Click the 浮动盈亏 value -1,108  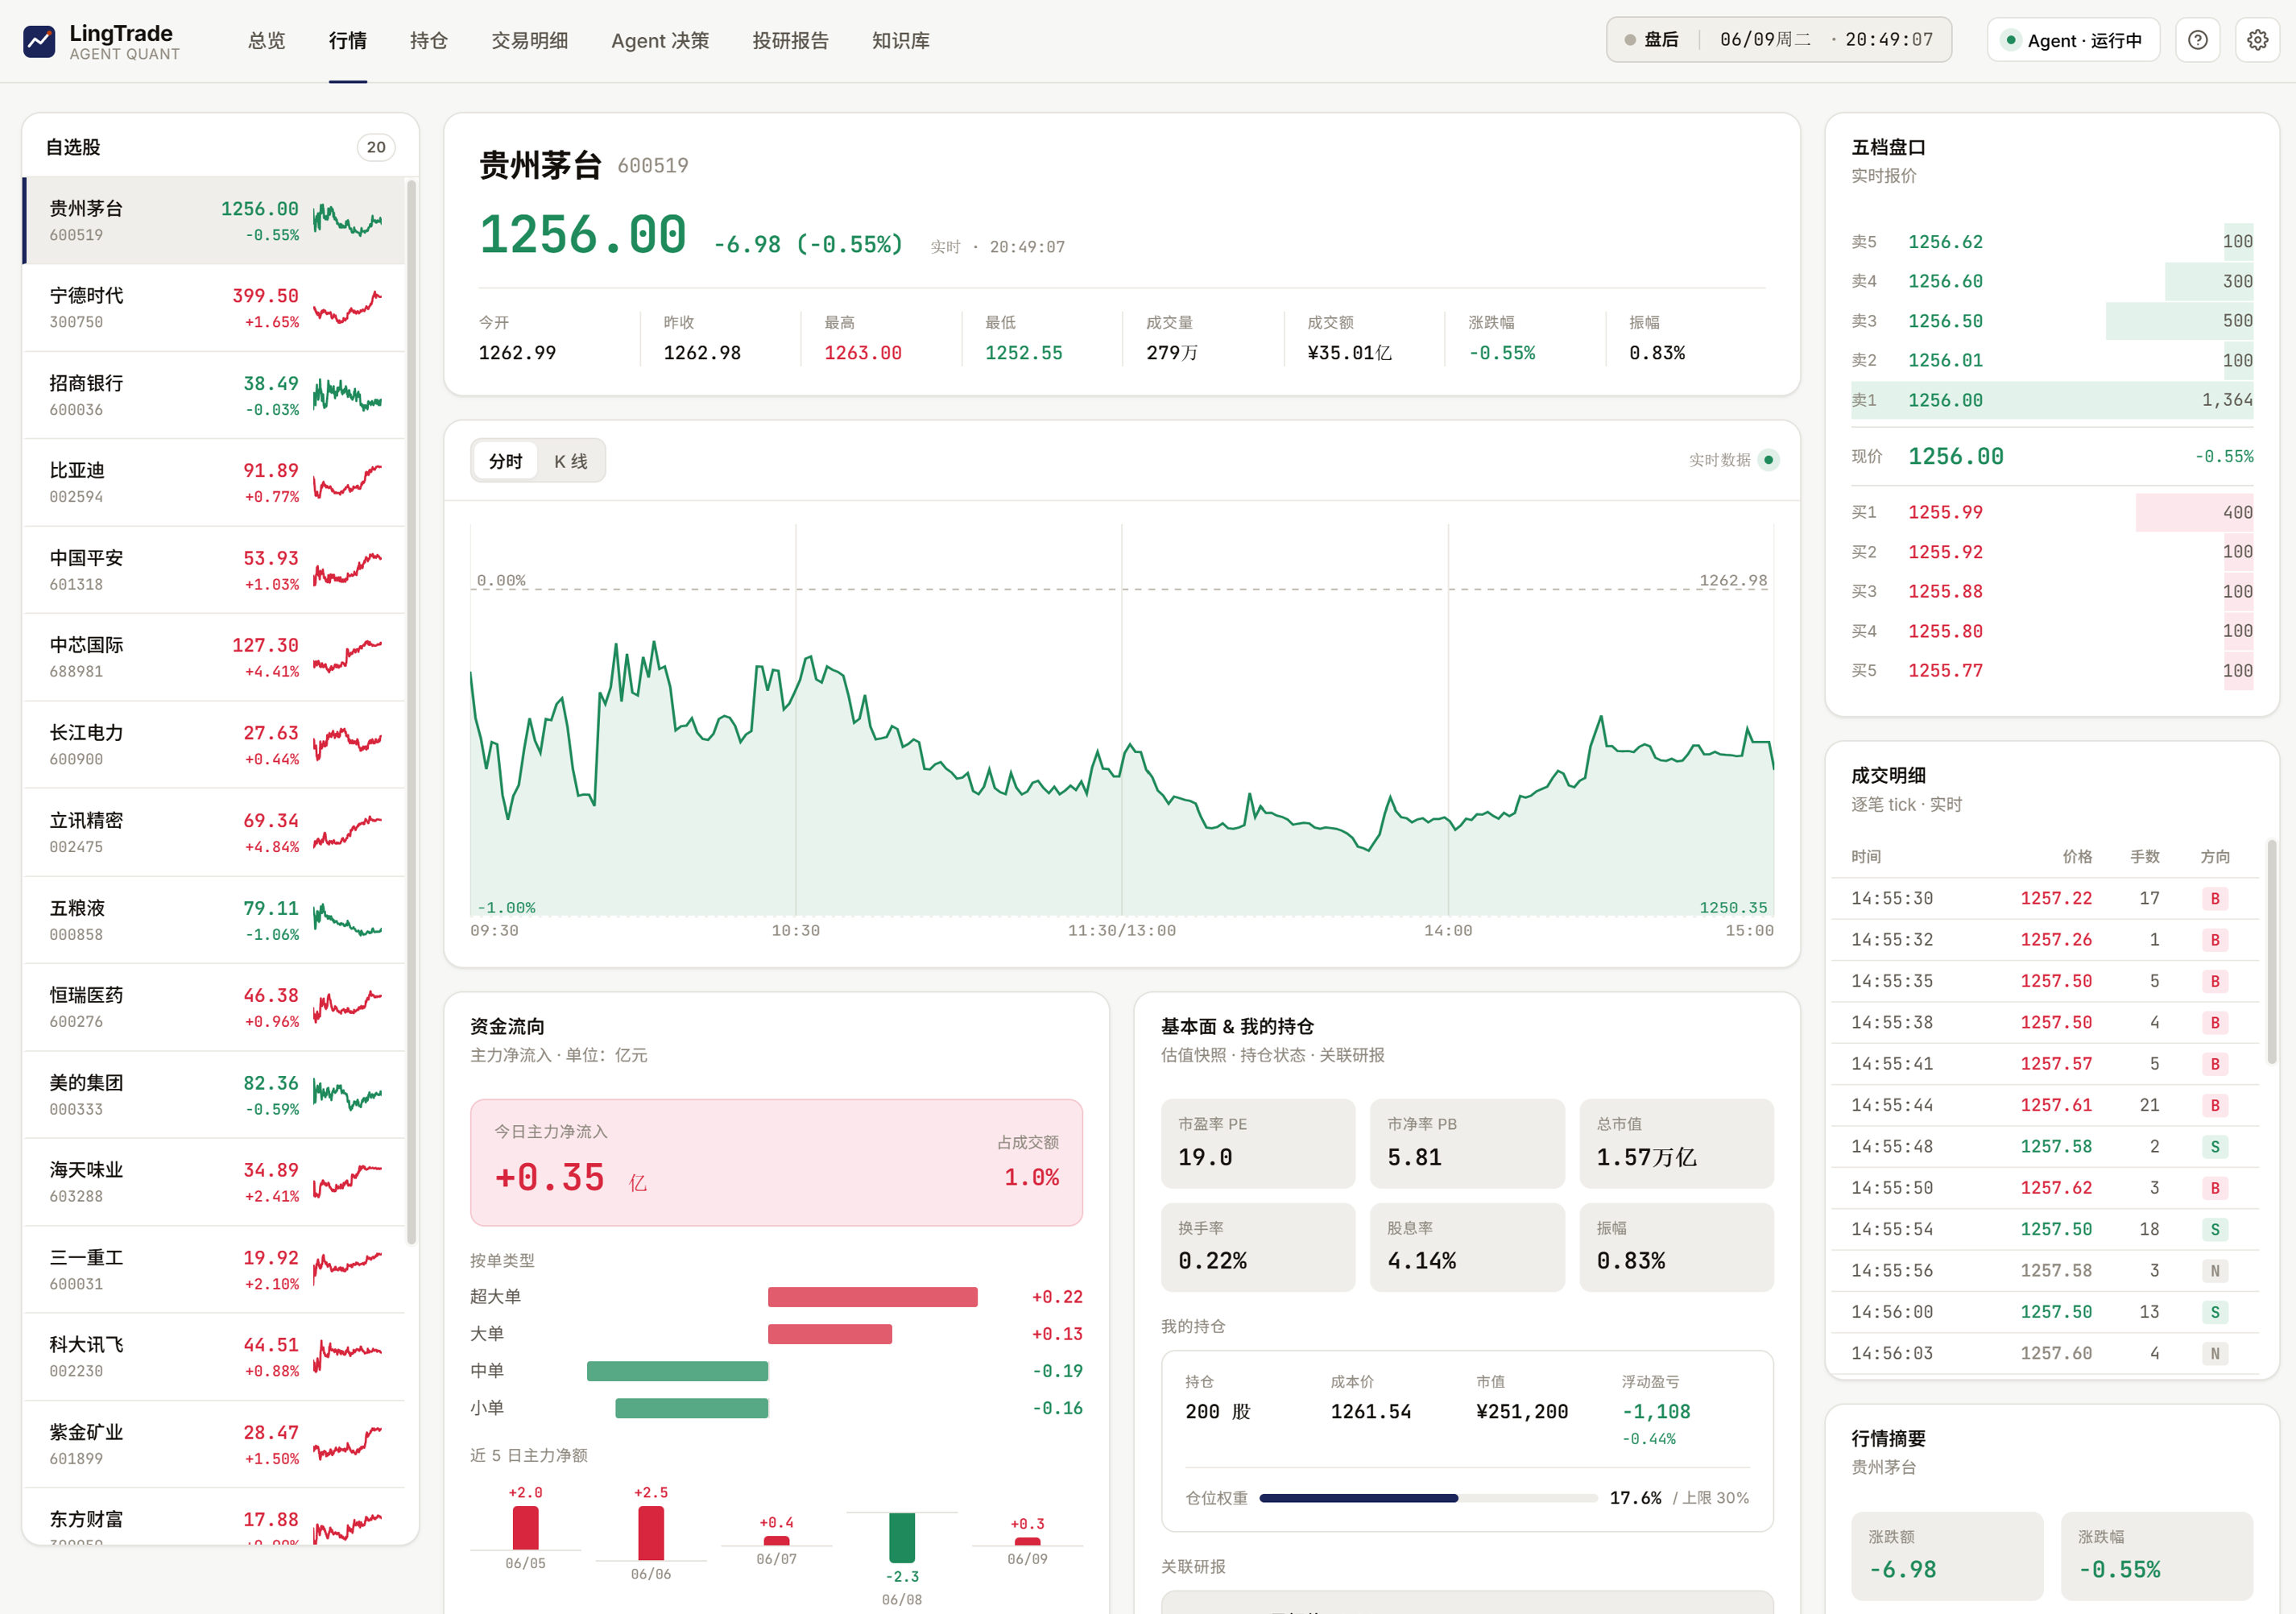(x=1656, y=1412)
